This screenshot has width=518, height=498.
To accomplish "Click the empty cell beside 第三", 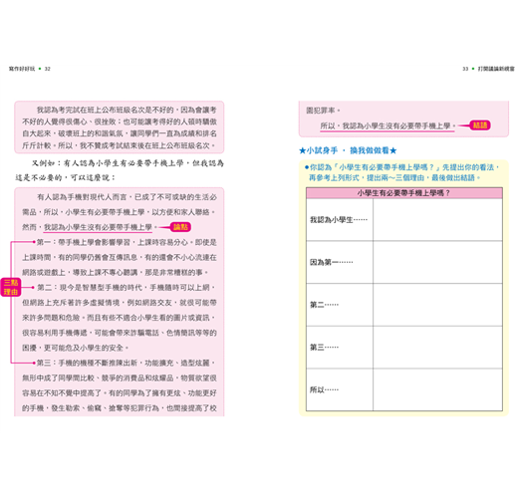I will 437,347.
